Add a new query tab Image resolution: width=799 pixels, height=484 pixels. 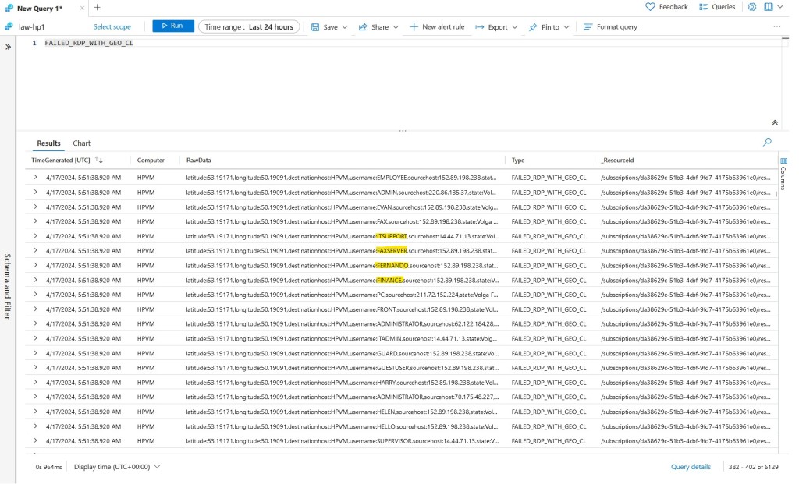pyautogui.click(x=97, y=7)
